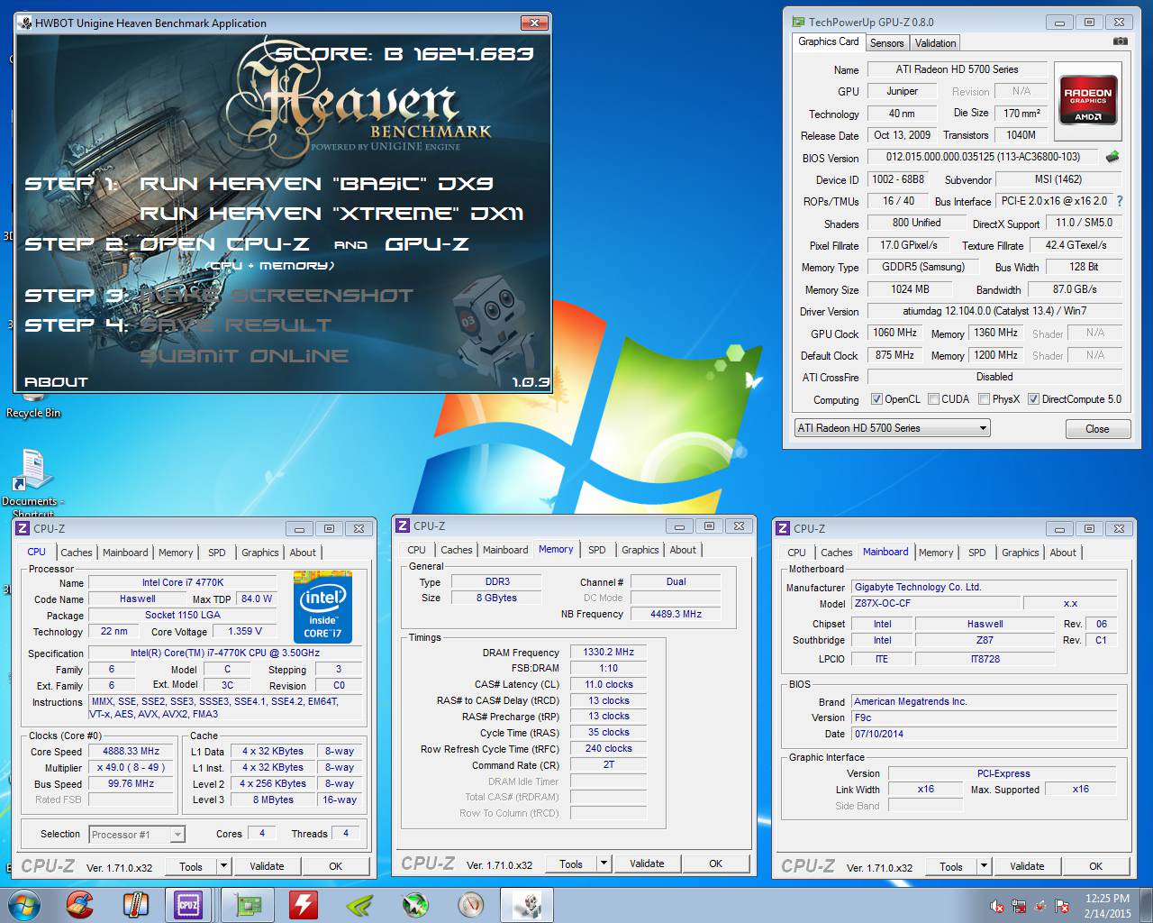
Task: Click Run Heaven "Xtreme" DX11
Action: pos(331,214)
